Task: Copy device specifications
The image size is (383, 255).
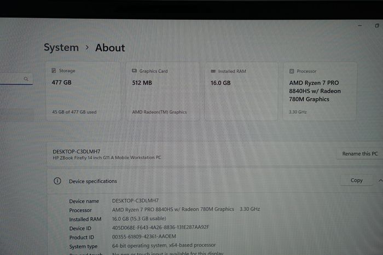Action: (356, 180)
